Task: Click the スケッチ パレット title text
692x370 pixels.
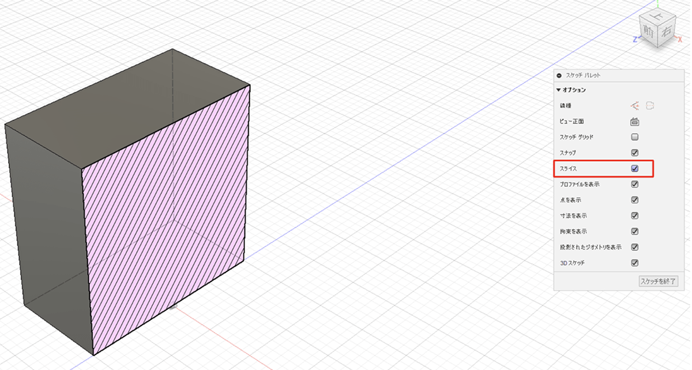Action: click(x=584, y=75)
